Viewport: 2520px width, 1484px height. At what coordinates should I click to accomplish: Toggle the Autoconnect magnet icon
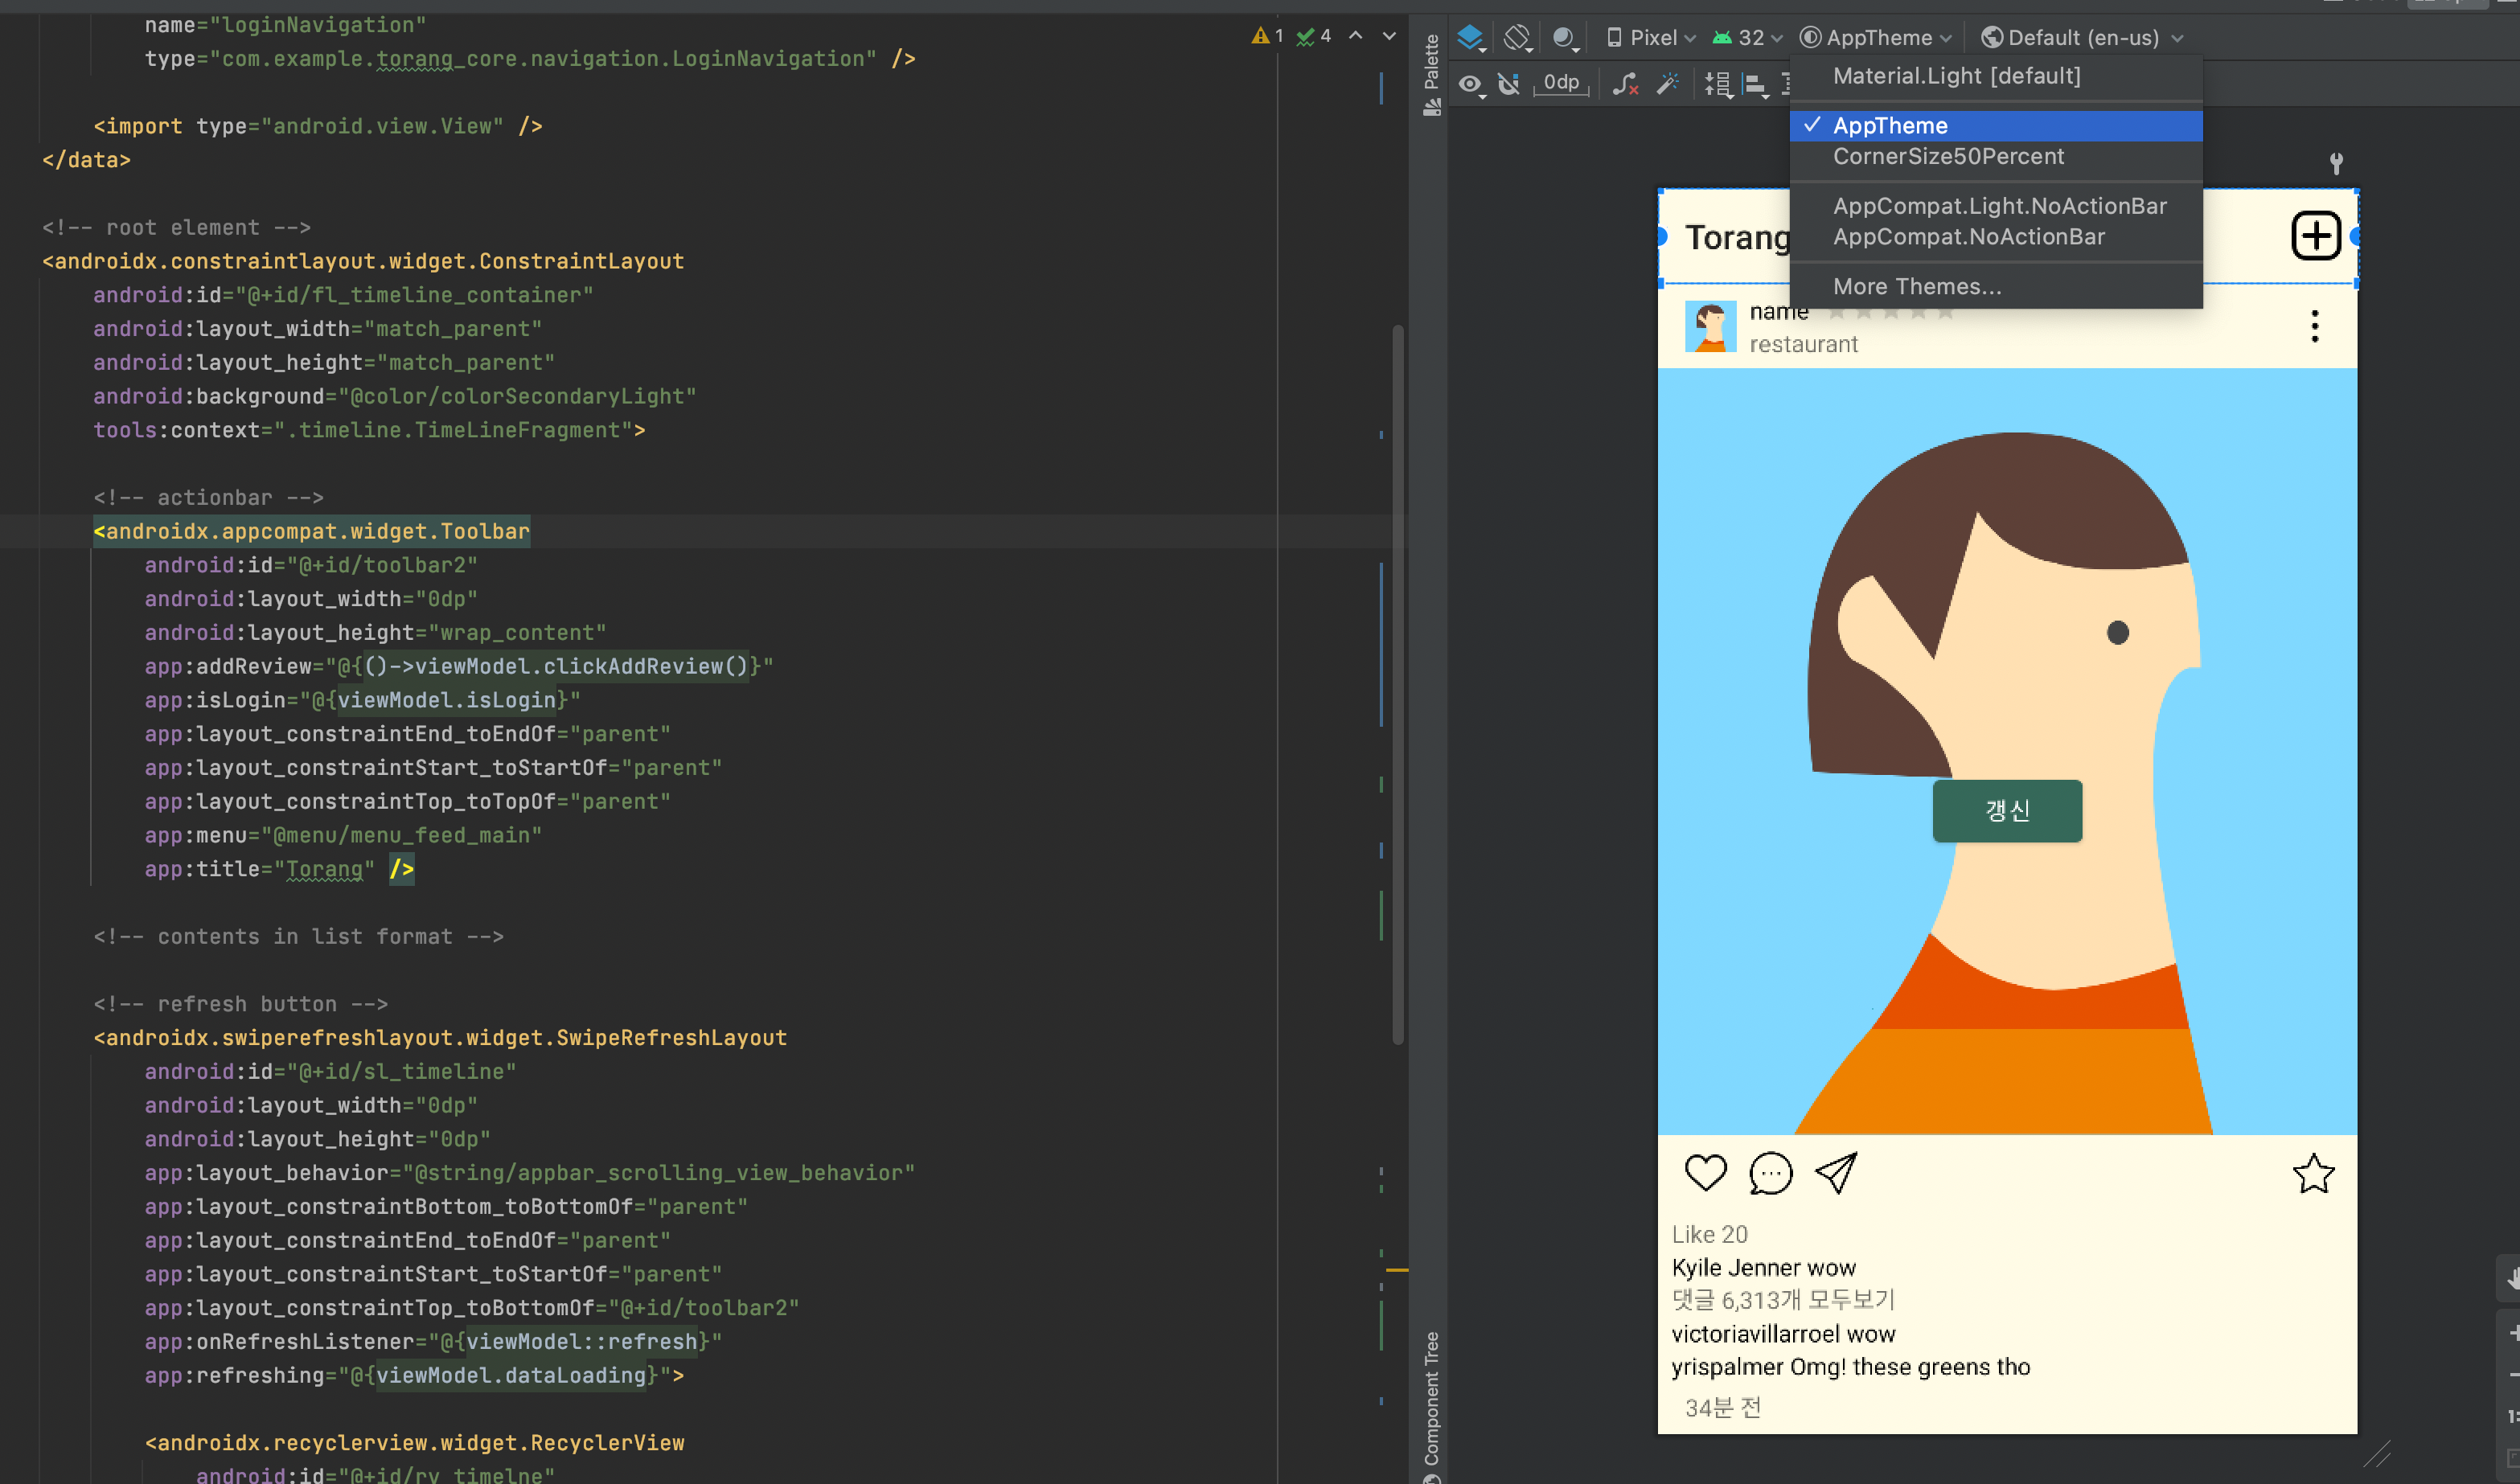pos(1509,84)
